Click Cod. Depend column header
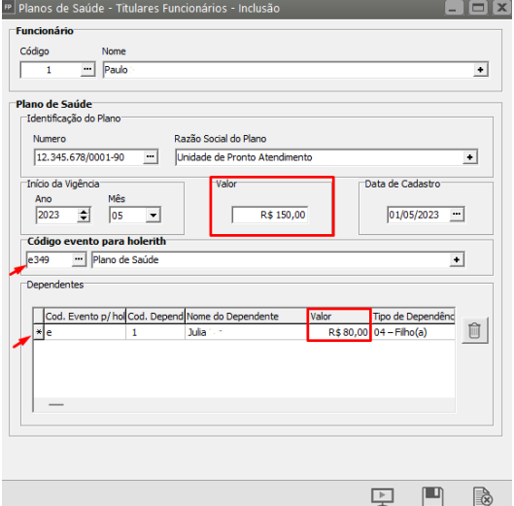Viewport: 514px width, 506px height. click(x=155, y=317)
